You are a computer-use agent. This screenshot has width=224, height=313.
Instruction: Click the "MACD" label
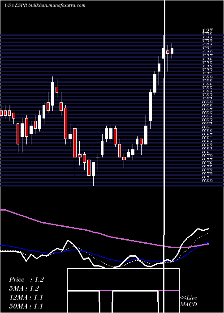pos(189,305)
